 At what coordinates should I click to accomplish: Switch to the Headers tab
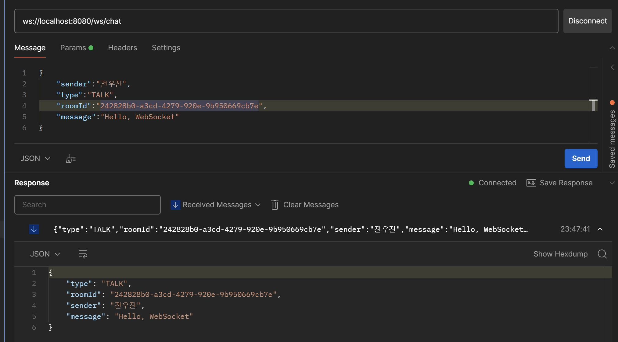(x=122, y=48)
